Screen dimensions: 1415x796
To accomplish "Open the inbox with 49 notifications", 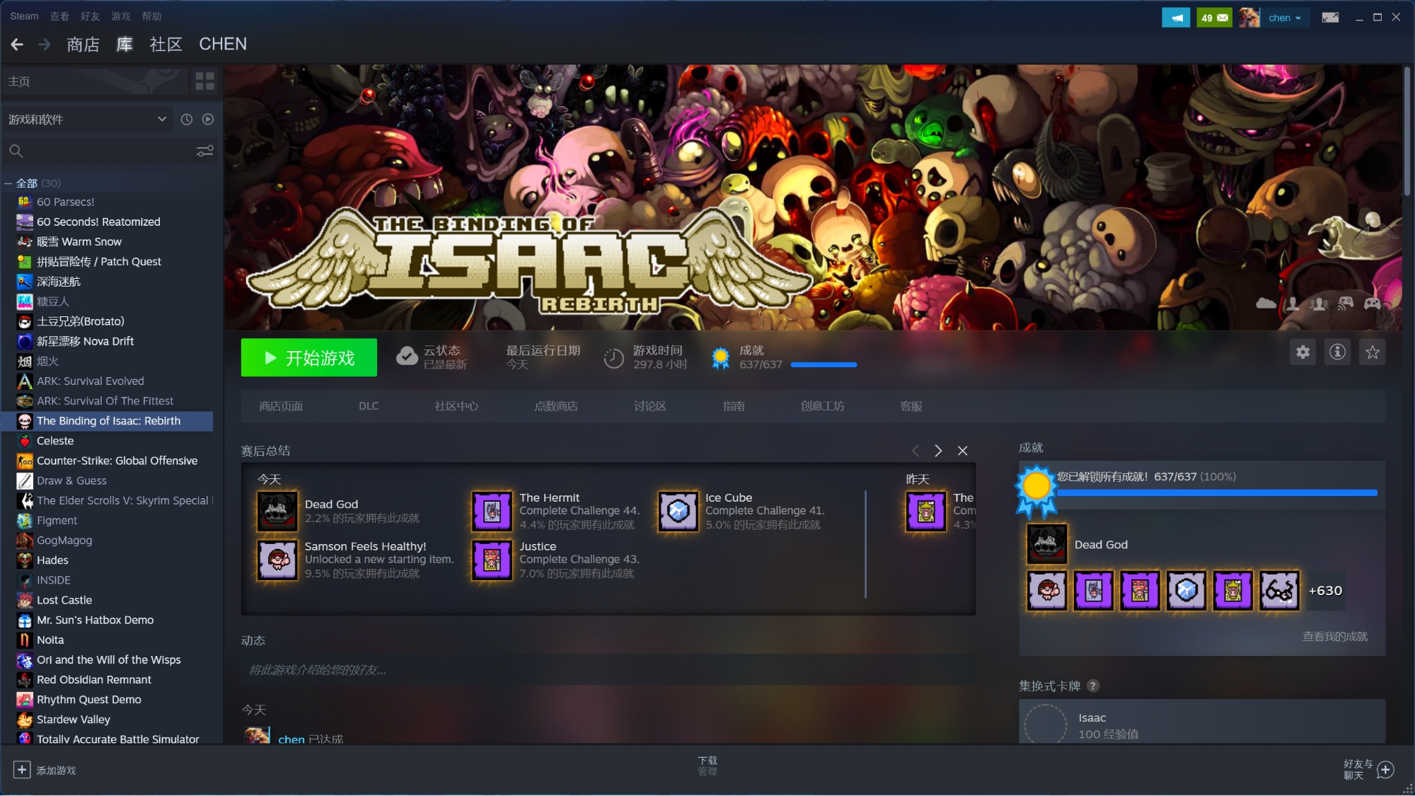I will coord(1214,18).
